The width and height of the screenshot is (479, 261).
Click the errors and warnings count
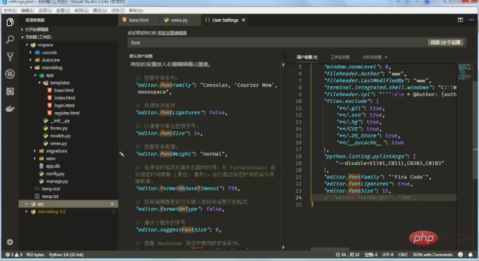tap(13, 255)
